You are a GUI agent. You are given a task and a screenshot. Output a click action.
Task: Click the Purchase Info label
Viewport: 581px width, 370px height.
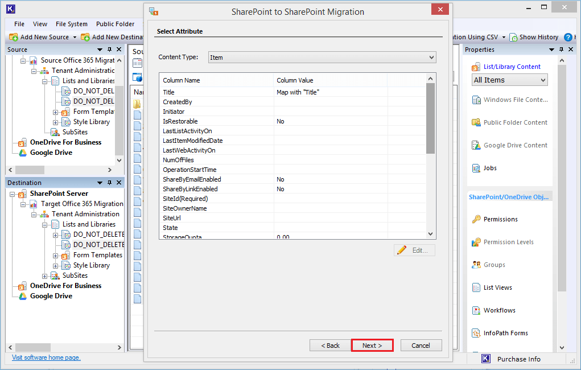(519, 359)
